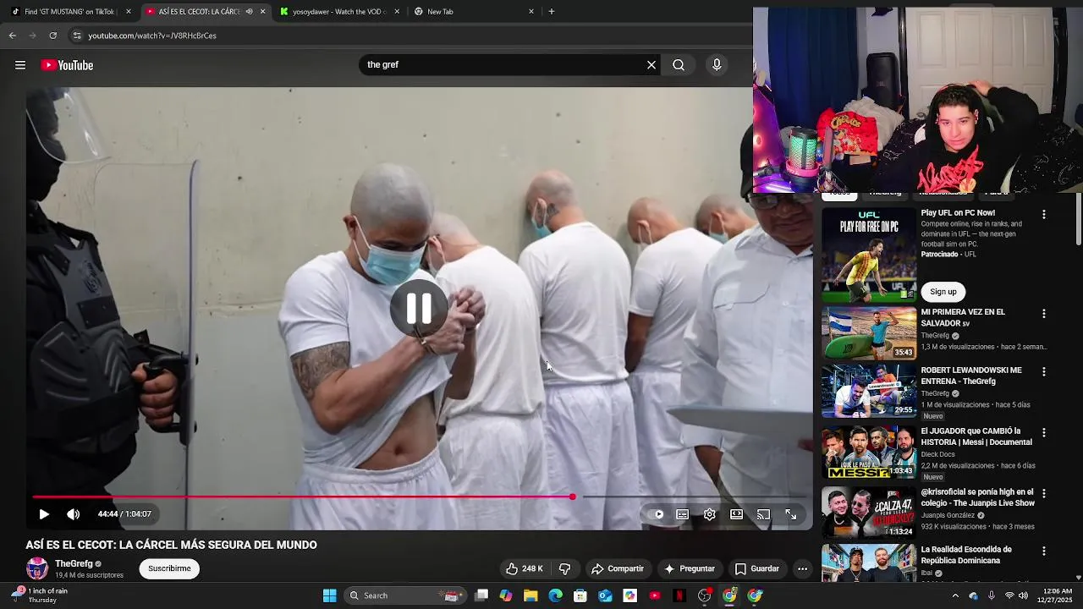Screen dimensions: 1083x609
Task: Open options menu for 'ROBERT LEWANDOWSKI ME ENTRENA'
Action: tap(1044, 372)
